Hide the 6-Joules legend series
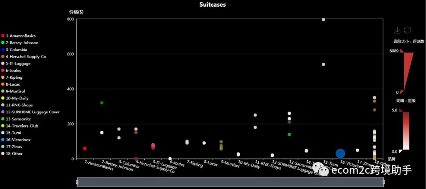Screen dimensions: 426x189 [x=11, y=70]
